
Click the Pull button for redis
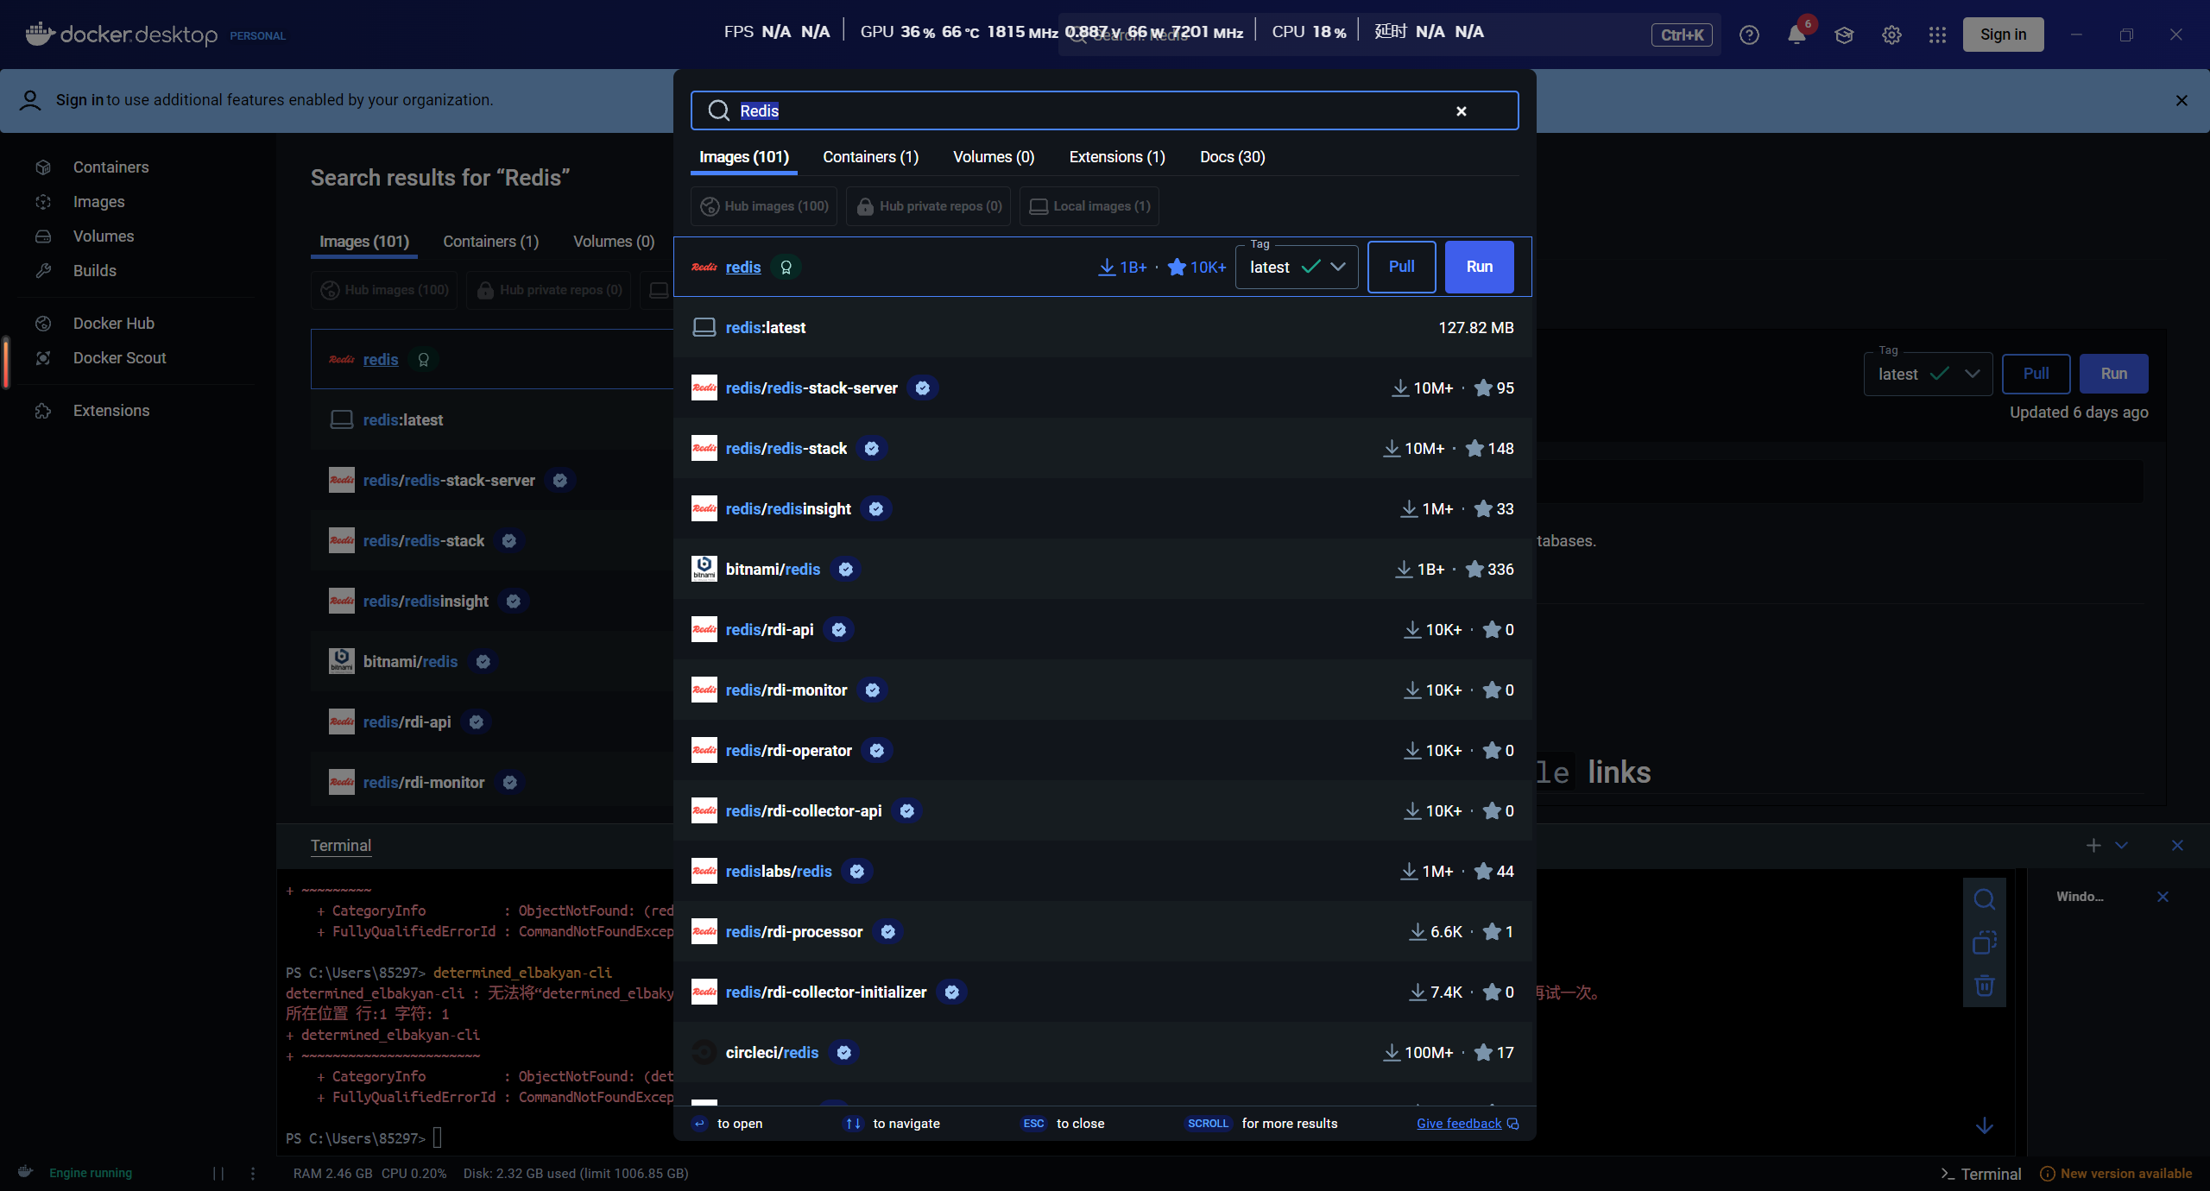coord(1401,267)
